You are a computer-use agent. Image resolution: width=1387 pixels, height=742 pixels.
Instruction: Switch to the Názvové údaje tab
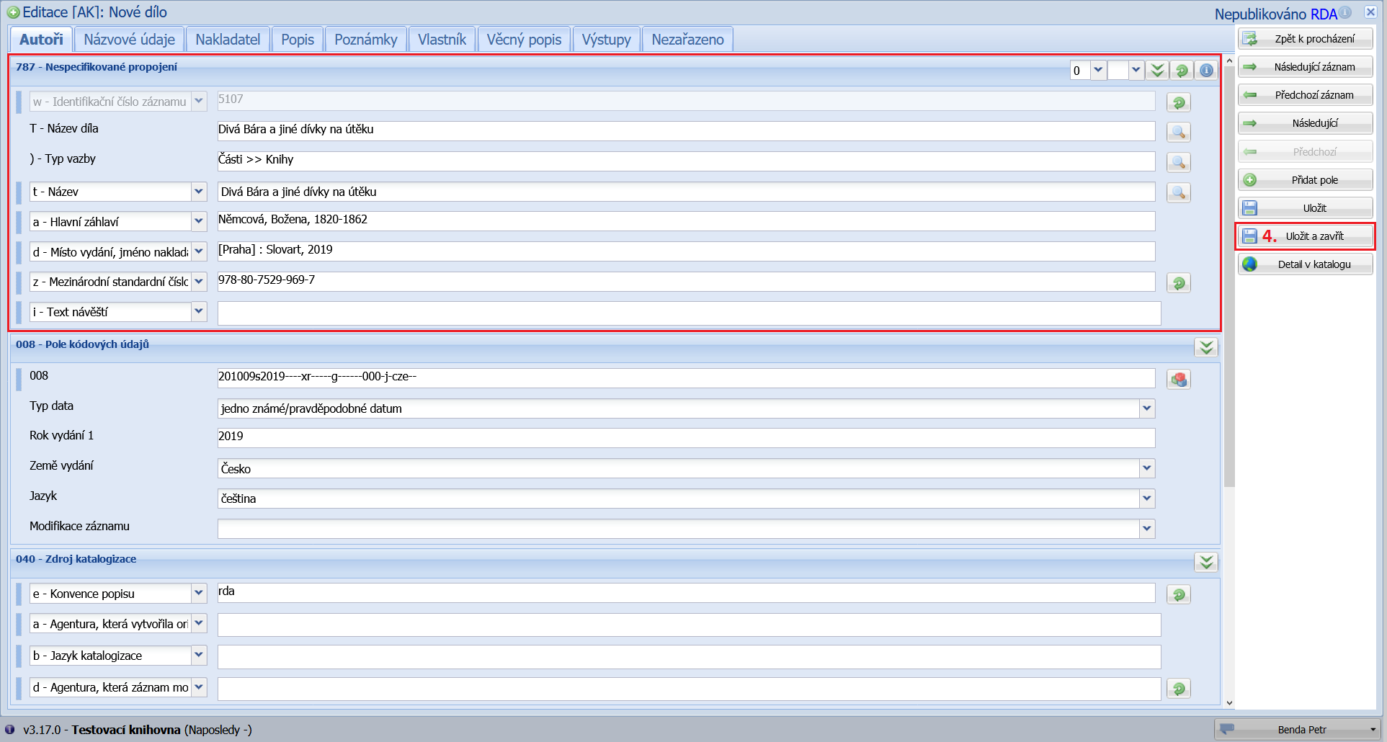tap(129, 40)
